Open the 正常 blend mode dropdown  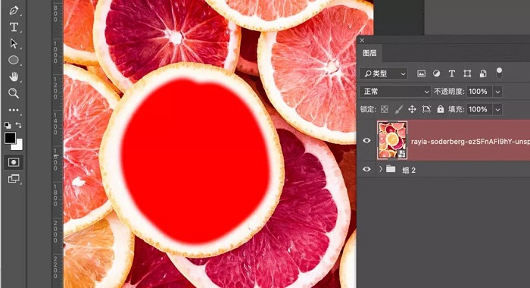coord(395,92)
